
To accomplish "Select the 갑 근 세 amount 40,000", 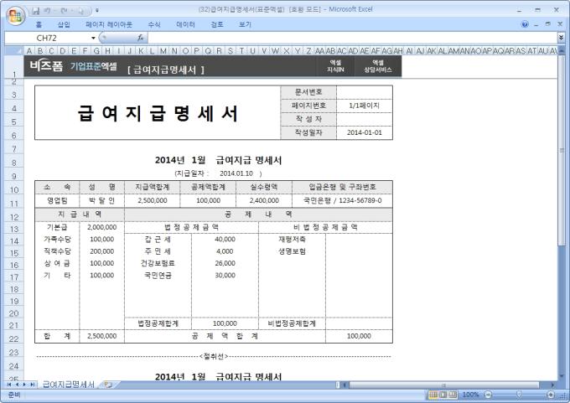I will coord(225,239).
